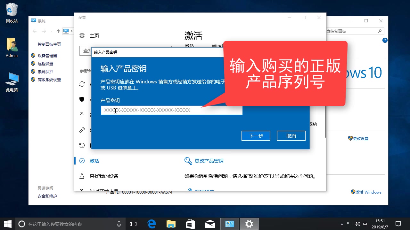Click the 查找我的设备 device icon in sidebar
The width and height of the screenshot is (410, 230).
(x=82, y=176)
